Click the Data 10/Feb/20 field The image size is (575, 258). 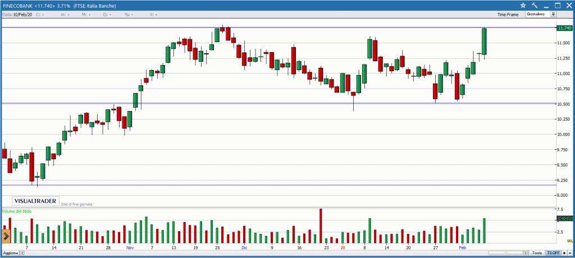pyautogui.click(x=17, y=15)
